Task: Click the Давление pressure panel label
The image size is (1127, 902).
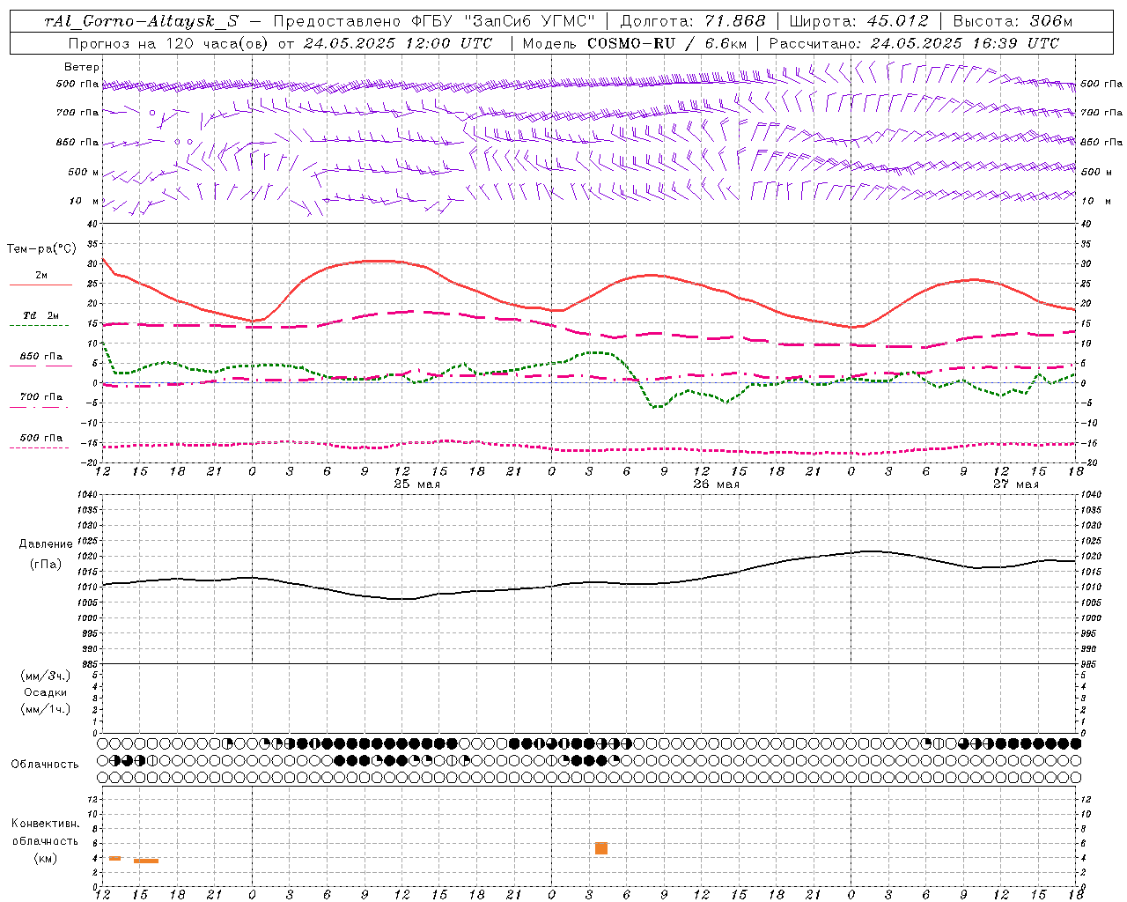Action: [x=46, y=544]
